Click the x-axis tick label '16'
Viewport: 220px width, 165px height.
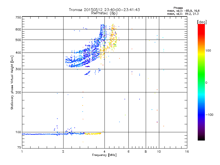187,152
